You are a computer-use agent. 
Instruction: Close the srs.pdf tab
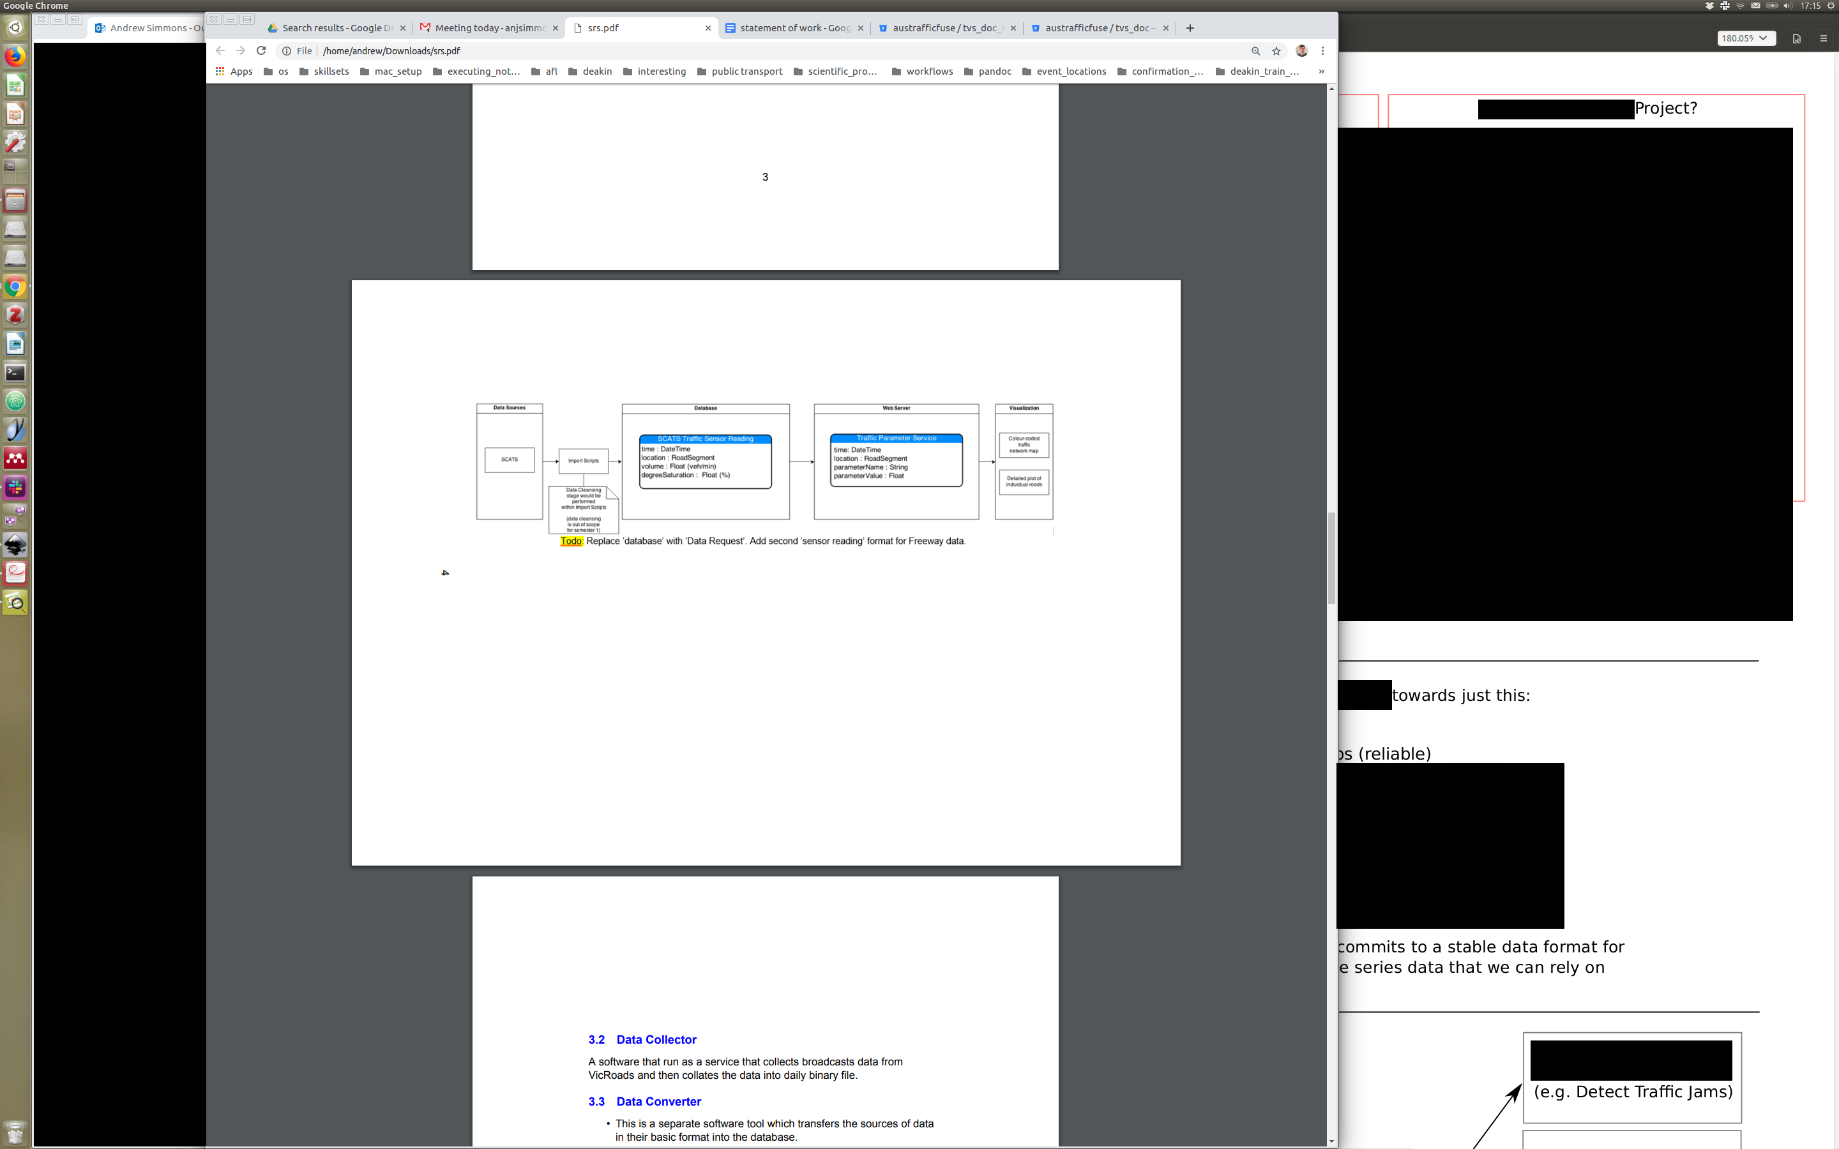708,28
